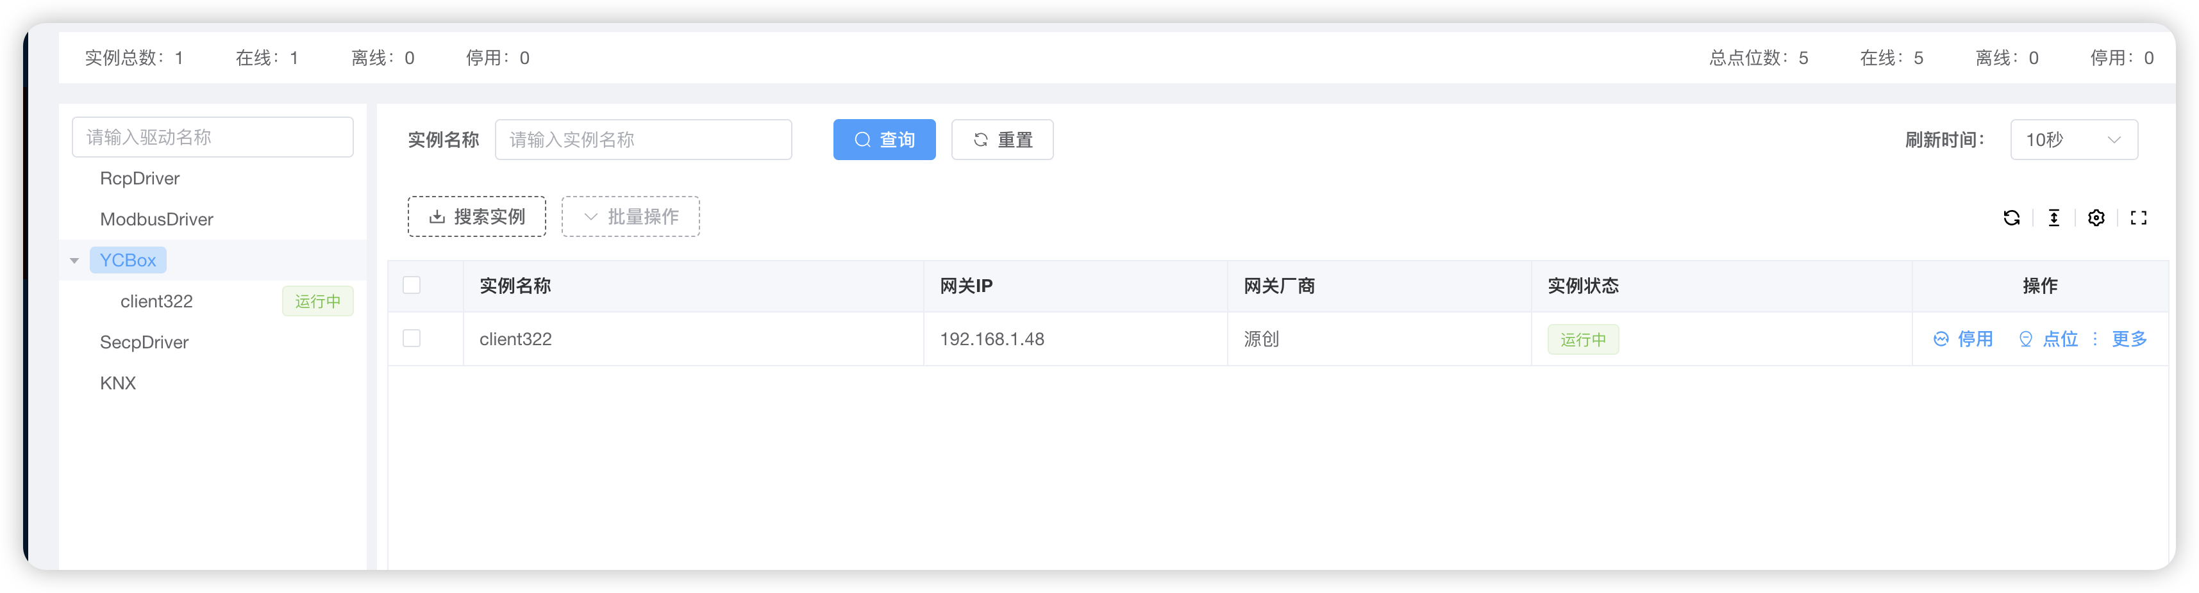Open the 批量操作 dropdown
The image size is (2199, 593).
click(x=630, y=216)
